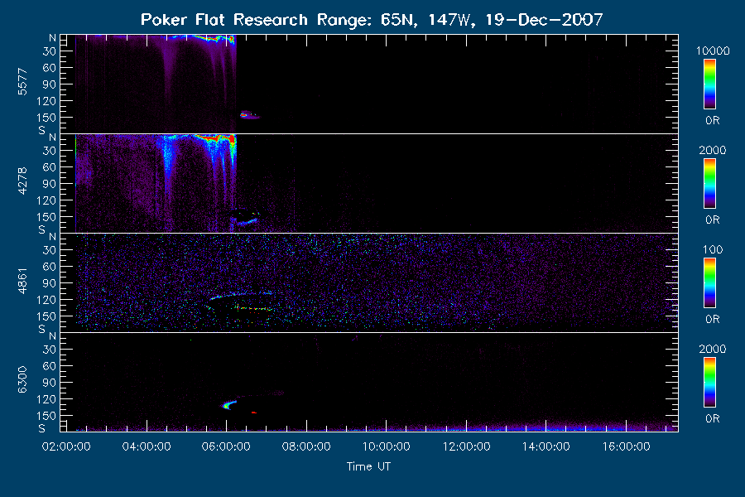Select the 04:00:00 time axis label
The height and width of the screenshot is (497, 745).
tap(147, 446)
